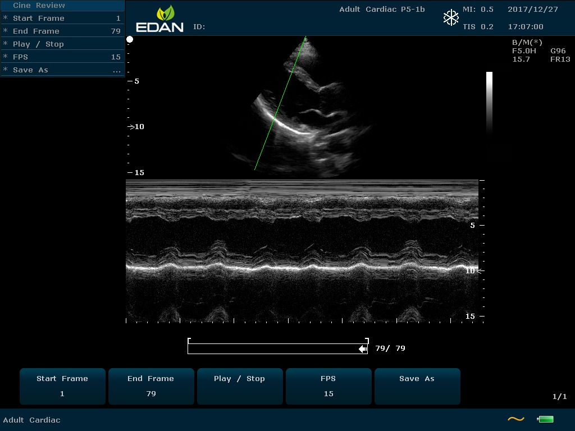Click the yellow probe connection icon
Screen dimensions: 575x431
(x=515, y=419)
